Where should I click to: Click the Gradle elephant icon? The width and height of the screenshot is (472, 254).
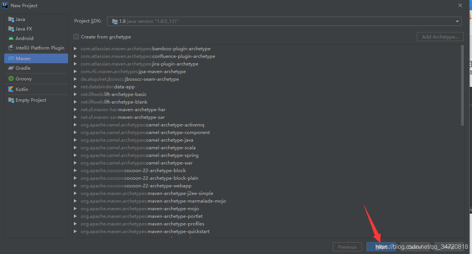pyautogui.click(x=11, y=68)
